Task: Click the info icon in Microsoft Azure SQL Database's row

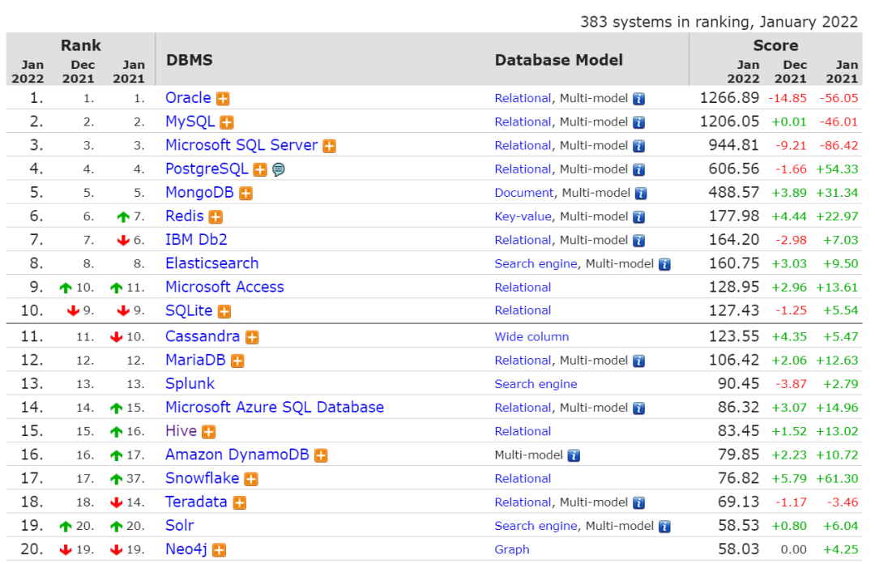Action: pos(639,408)
